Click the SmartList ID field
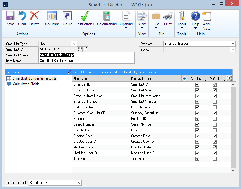This screenshot has height=189, width=241. [x=58, y=49]
